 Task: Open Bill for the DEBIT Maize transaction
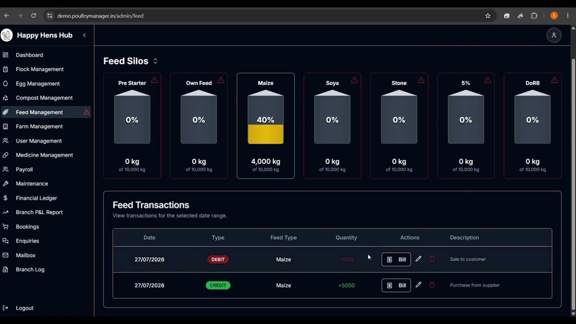(396, 259)
